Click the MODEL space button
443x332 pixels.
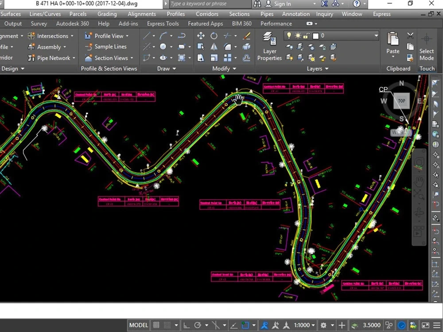[138, 325]
